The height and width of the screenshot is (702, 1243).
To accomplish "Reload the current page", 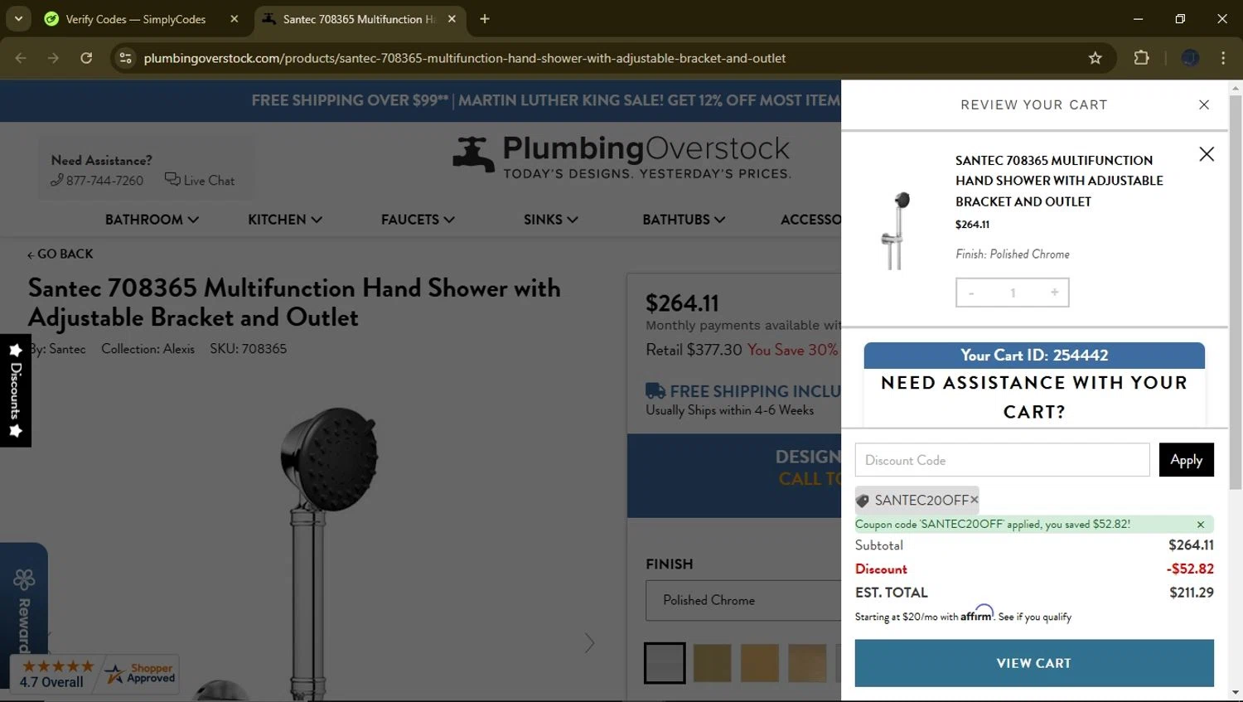I will [x=86, y=58].
